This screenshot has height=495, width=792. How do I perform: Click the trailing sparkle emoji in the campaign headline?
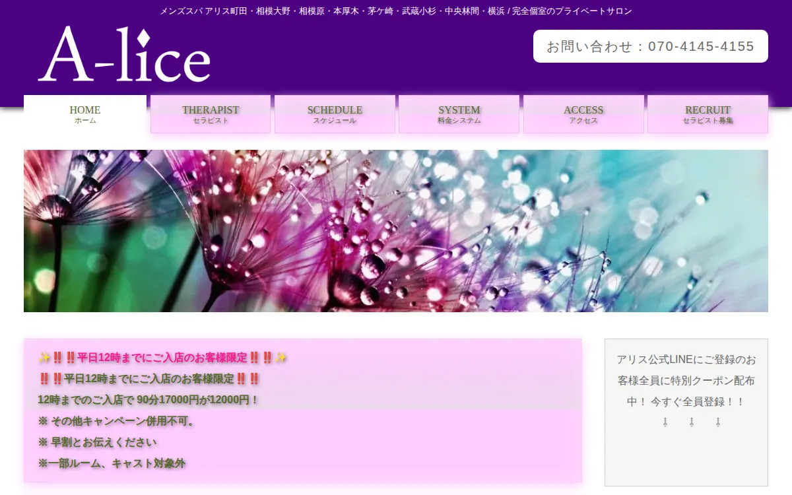click(281, 358)
